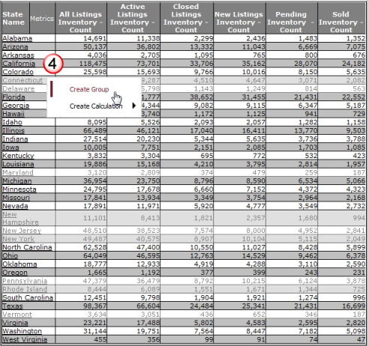369x346 pixels.
Task: Select North Carolina sold value 5,899
Action: click(355, 247)
